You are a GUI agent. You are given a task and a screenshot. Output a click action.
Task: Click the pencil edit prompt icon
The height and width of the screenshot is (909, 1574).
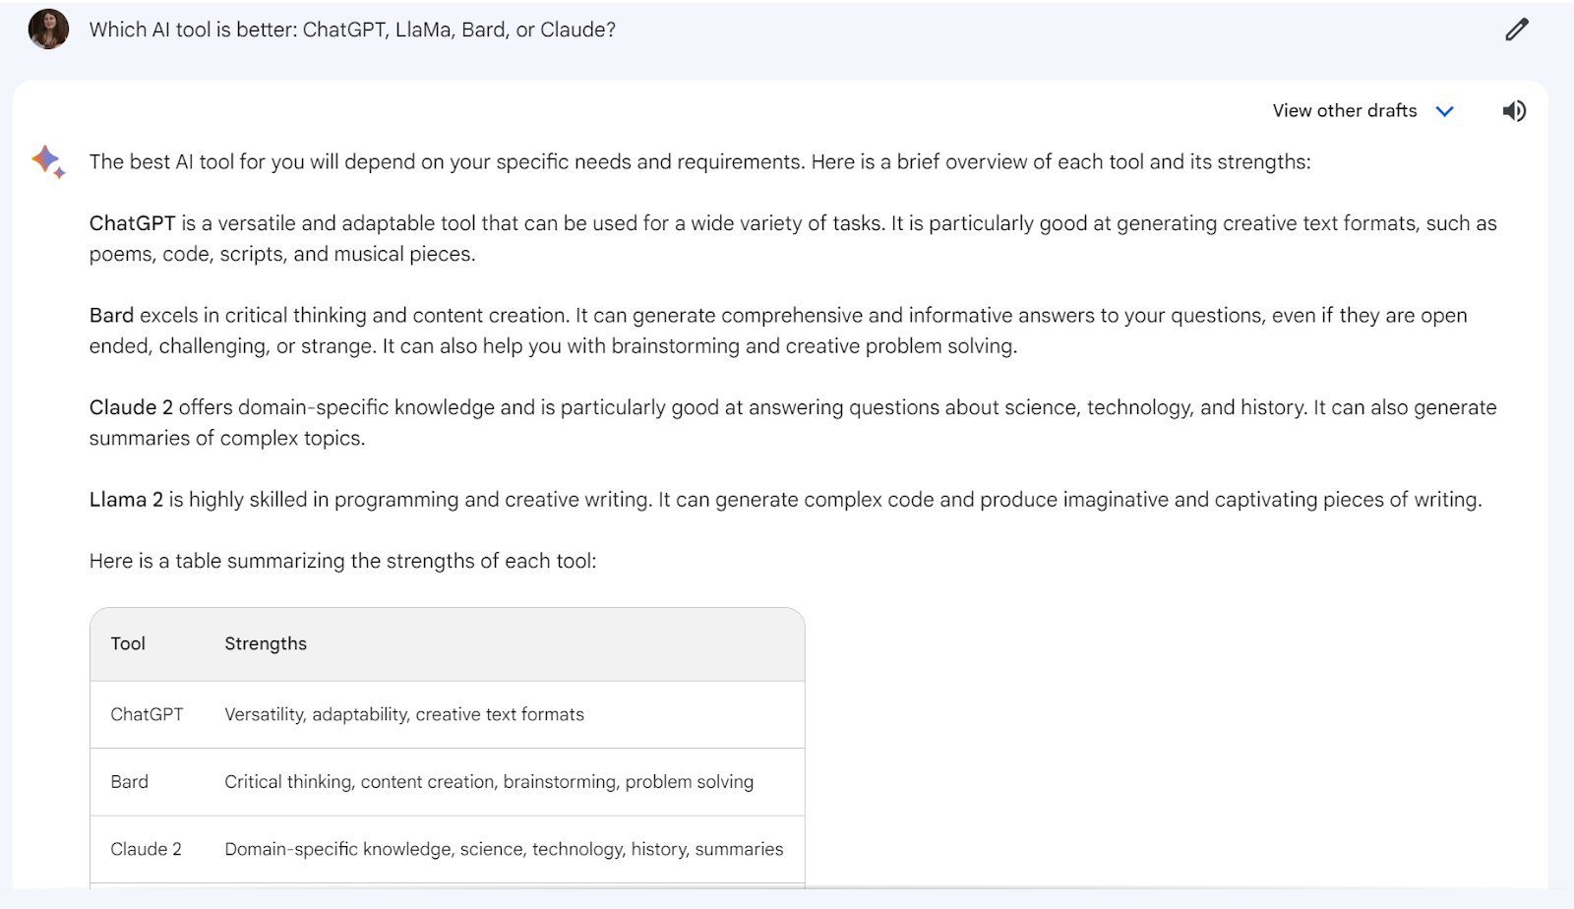coord(1517,30)
